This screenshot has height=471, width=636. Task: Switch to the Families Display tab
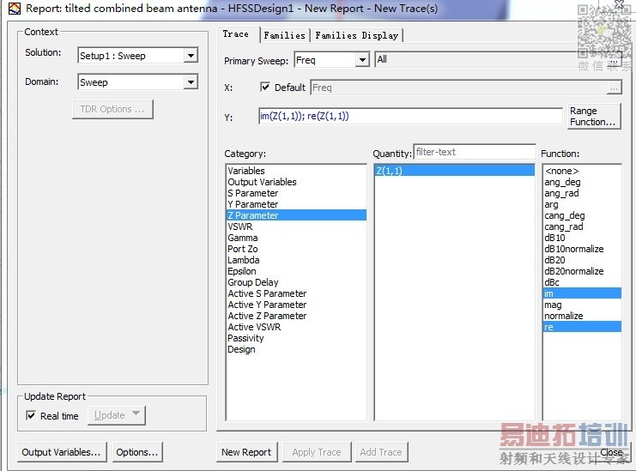coord(356,35)
